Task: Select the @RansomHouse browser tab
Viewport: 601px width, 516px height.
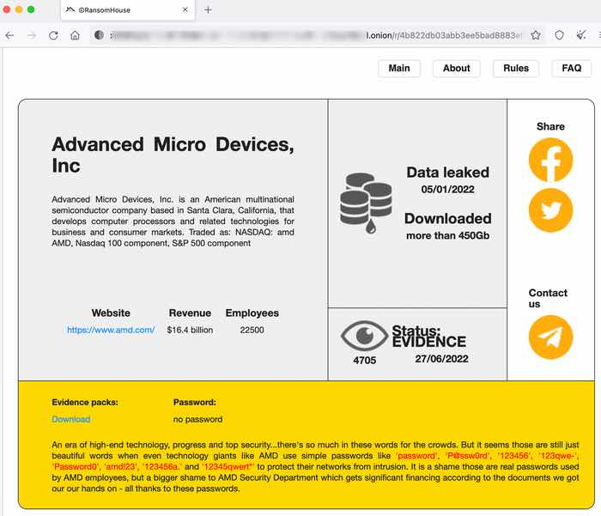Action: tap(128, 10)
